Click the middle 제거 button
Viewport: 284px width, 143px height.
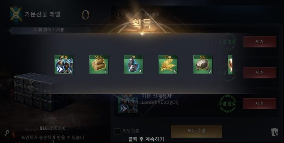point(260,73)
